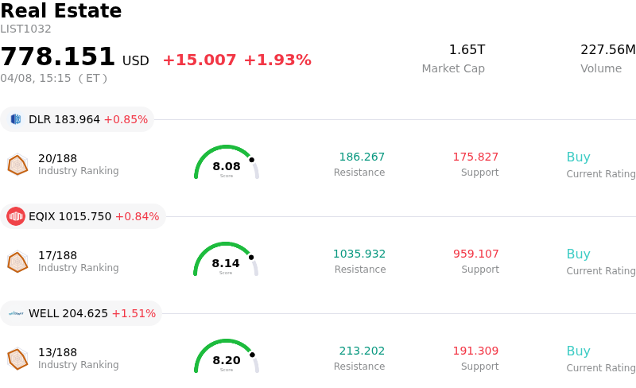Click WELL score gauge showing 8.20
This screenshot has height=388, width=636.
tap(227, 357)
